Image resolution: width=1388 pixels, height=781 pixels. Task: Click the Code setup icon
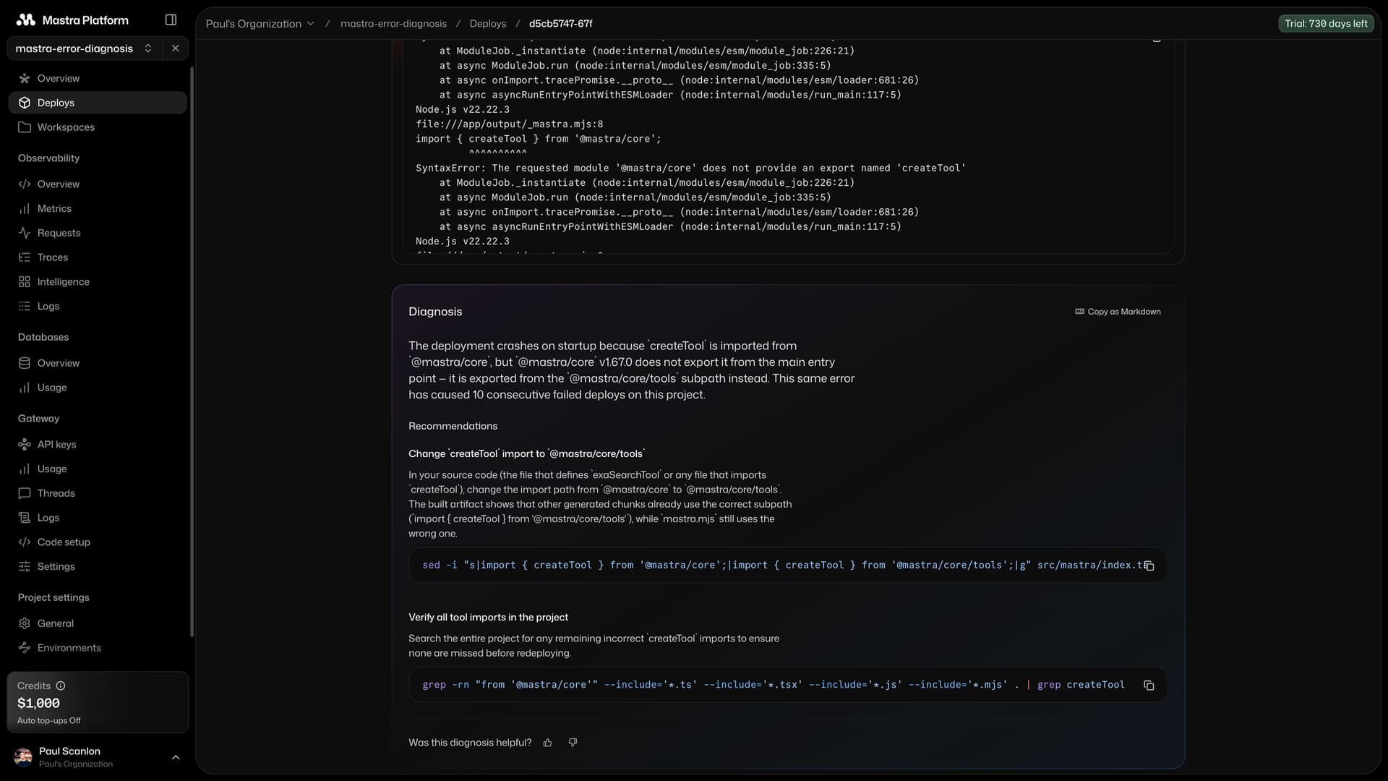click(x=25, y=542)
